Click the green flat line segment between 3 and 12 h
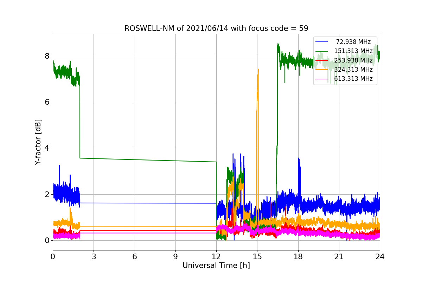Screen dimensions: 422x281 coord(148,160)
